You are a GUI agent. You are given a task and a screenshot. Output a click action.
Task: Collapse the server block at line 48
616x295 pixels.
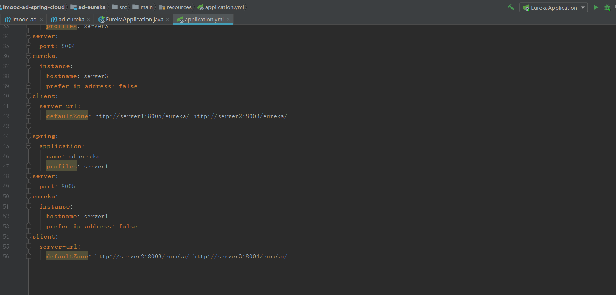(x=29, y=176)
